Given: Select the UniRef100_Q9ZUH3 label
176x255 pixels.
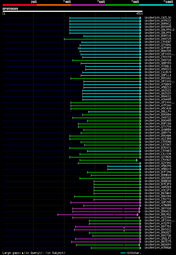Looking at the screenshot, I should 158,178.
